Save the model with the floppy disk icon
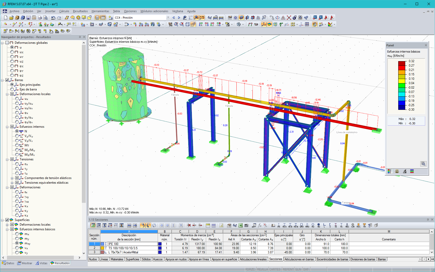The height and width of the screenshot is (272, 435). click(x=28, y=18)
